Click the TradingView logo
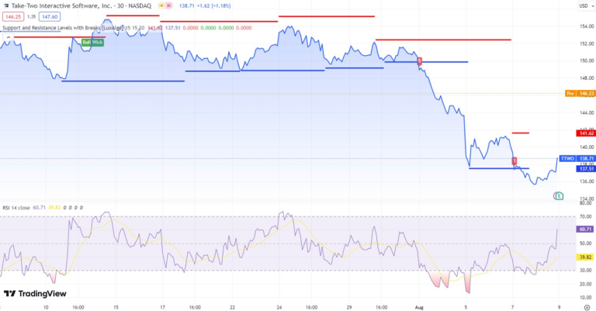This screenshot has width=596, height=311. coord(35,294)
